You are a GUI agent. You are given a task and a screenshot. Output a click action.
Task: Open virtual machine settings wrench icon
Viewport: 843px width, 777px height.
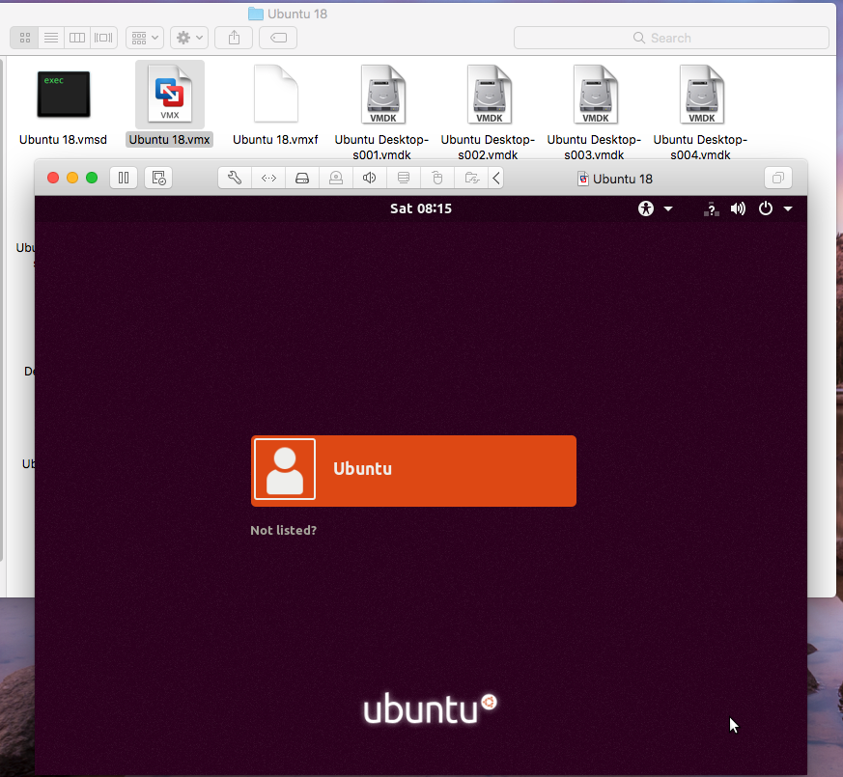(x=235, y=178)
